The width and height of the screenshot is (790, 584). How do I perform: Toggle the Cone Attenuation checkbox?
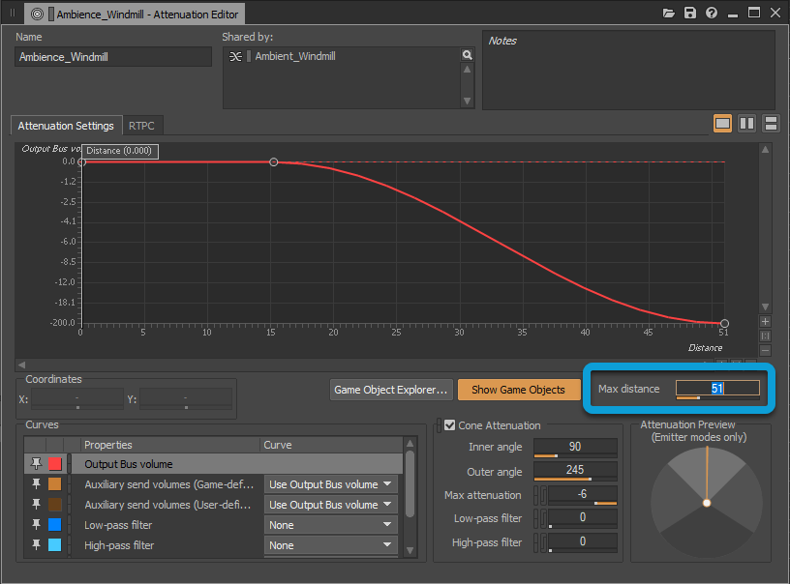449,425
